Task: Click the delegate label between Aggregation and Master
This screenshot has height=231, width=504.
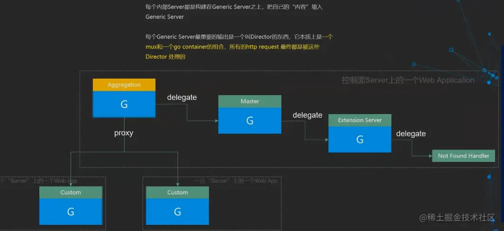Action: click(x=182, y=98)
